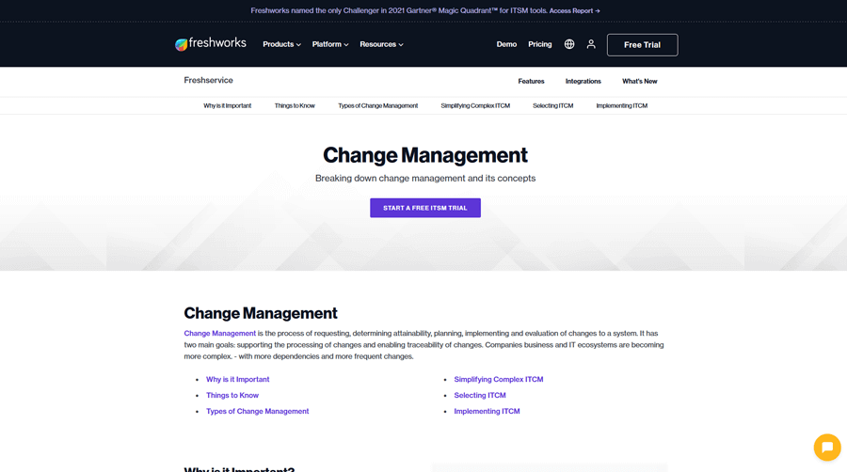Open 'Types of Change Management' bulleted link
This screenshot has width=847, height=472.
257,411
